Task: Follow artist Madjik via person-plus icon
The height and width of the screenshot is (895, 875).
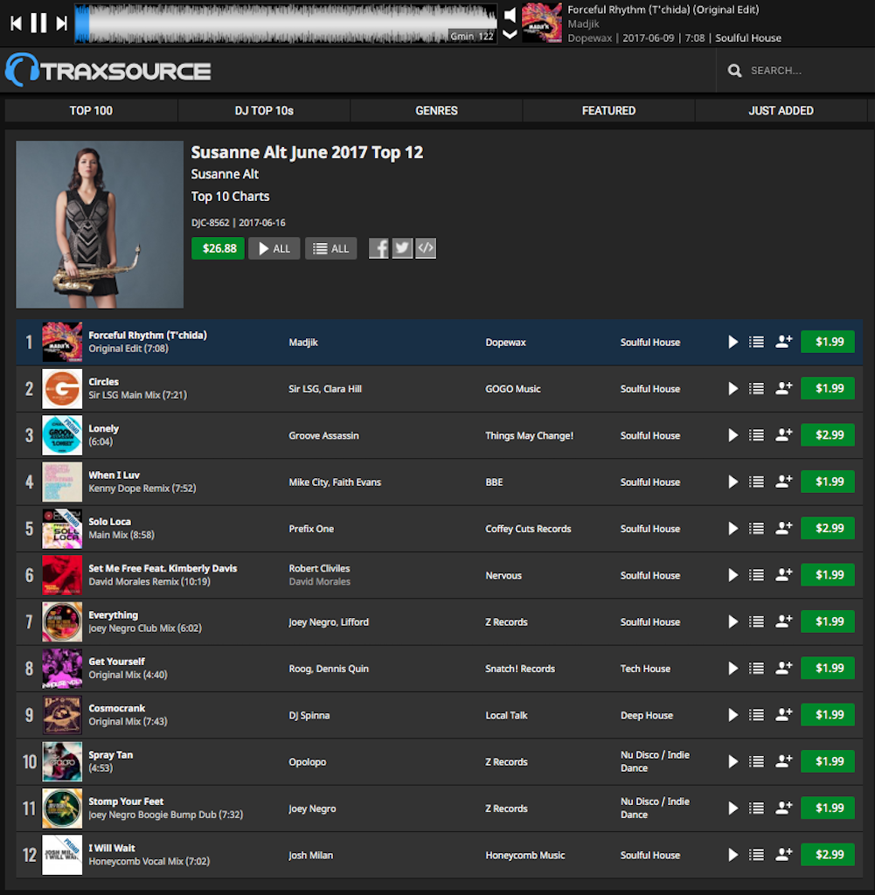Action: click(784, 342)
